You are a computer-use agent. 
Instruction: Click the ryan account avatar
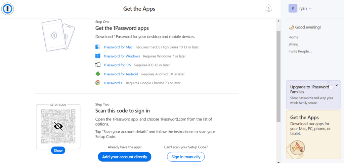coord(293,8)
